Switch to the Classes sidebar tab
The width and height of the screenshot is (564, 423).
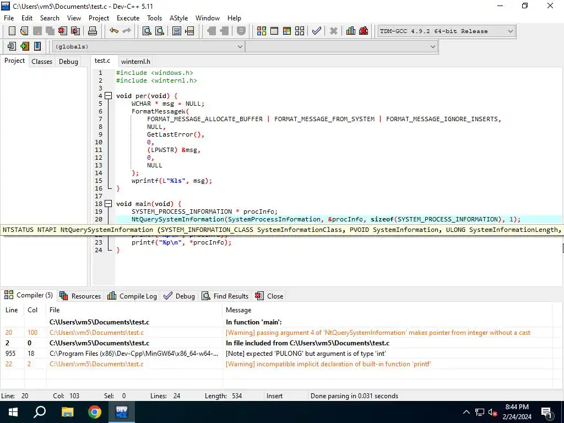pyautogui.click(x=42, y=62)
